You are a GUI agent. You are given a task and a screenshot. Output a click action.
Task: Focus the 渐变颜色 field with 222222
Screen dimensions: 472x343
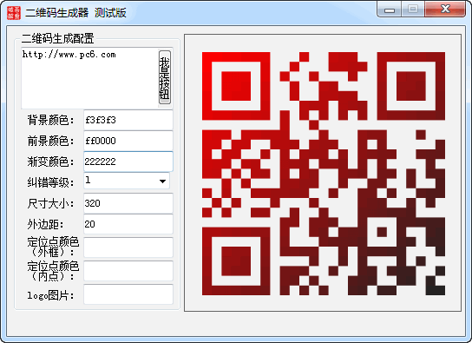[128, 162]
